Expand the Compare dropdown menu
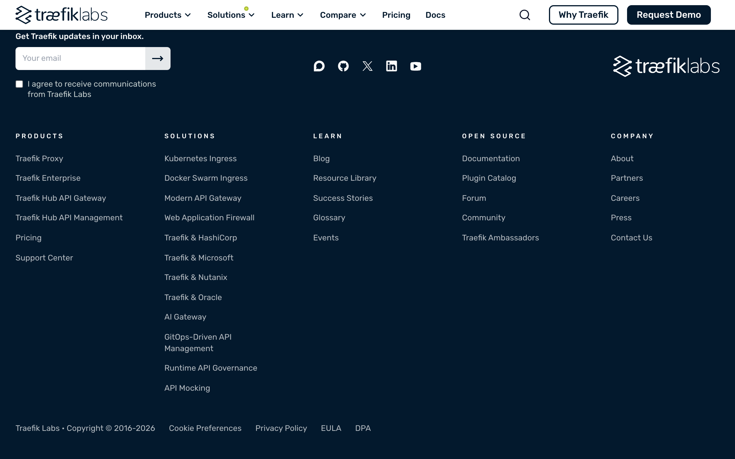The width and height of the screenshot is (735, 459). pyautogui.click(x=343, y=15)
